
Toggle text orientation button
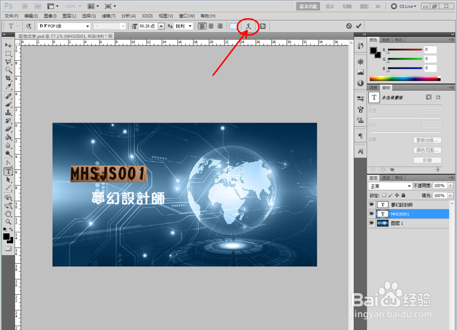[28, 26]
